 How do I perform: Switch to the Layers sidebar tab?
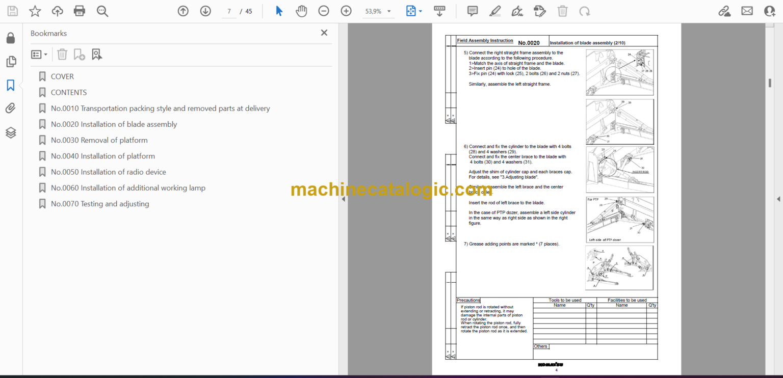[11, 132]
